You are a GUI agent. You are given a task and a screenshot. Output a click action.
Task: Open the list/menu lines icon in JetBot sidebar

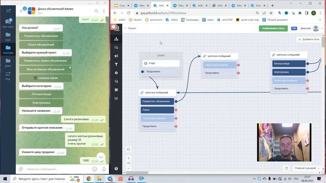coord(116,90)
